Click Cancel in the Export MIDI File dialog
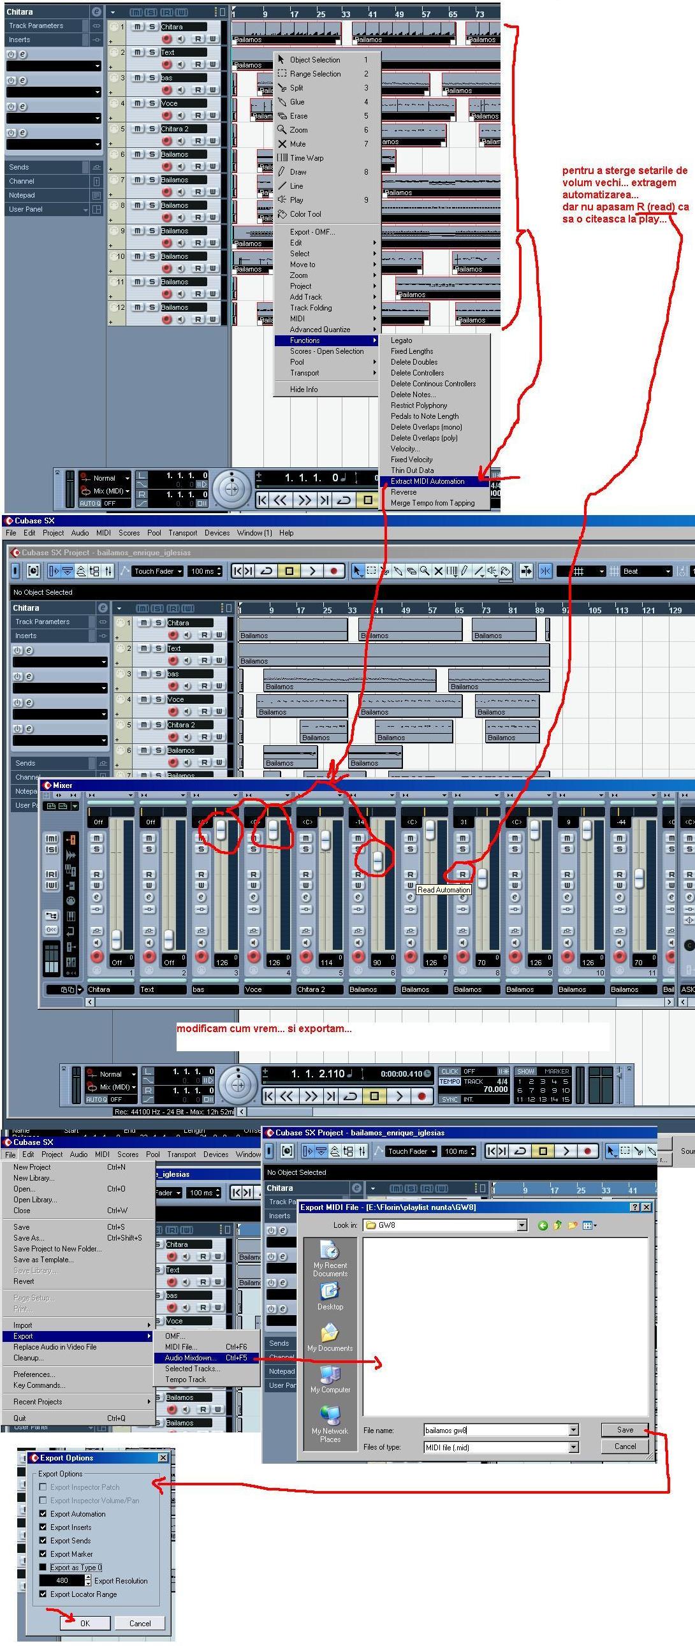Viewport: 695px width, 1646px height. click(x=625, y=1446)
